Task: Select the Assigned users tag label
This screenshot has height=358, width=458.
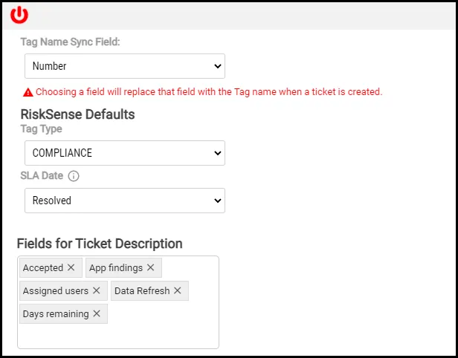Action: click(x=56, y=291)
